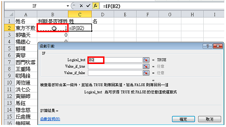Select row 1 header
The width and height of the screenshot is (226, 127).
[x=9, y=21]
